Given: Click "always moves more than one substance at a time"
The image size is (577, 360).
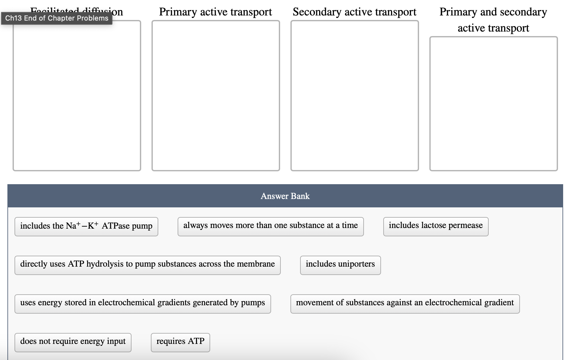Looking at the screenshot, I should click(x=270, y=226).
